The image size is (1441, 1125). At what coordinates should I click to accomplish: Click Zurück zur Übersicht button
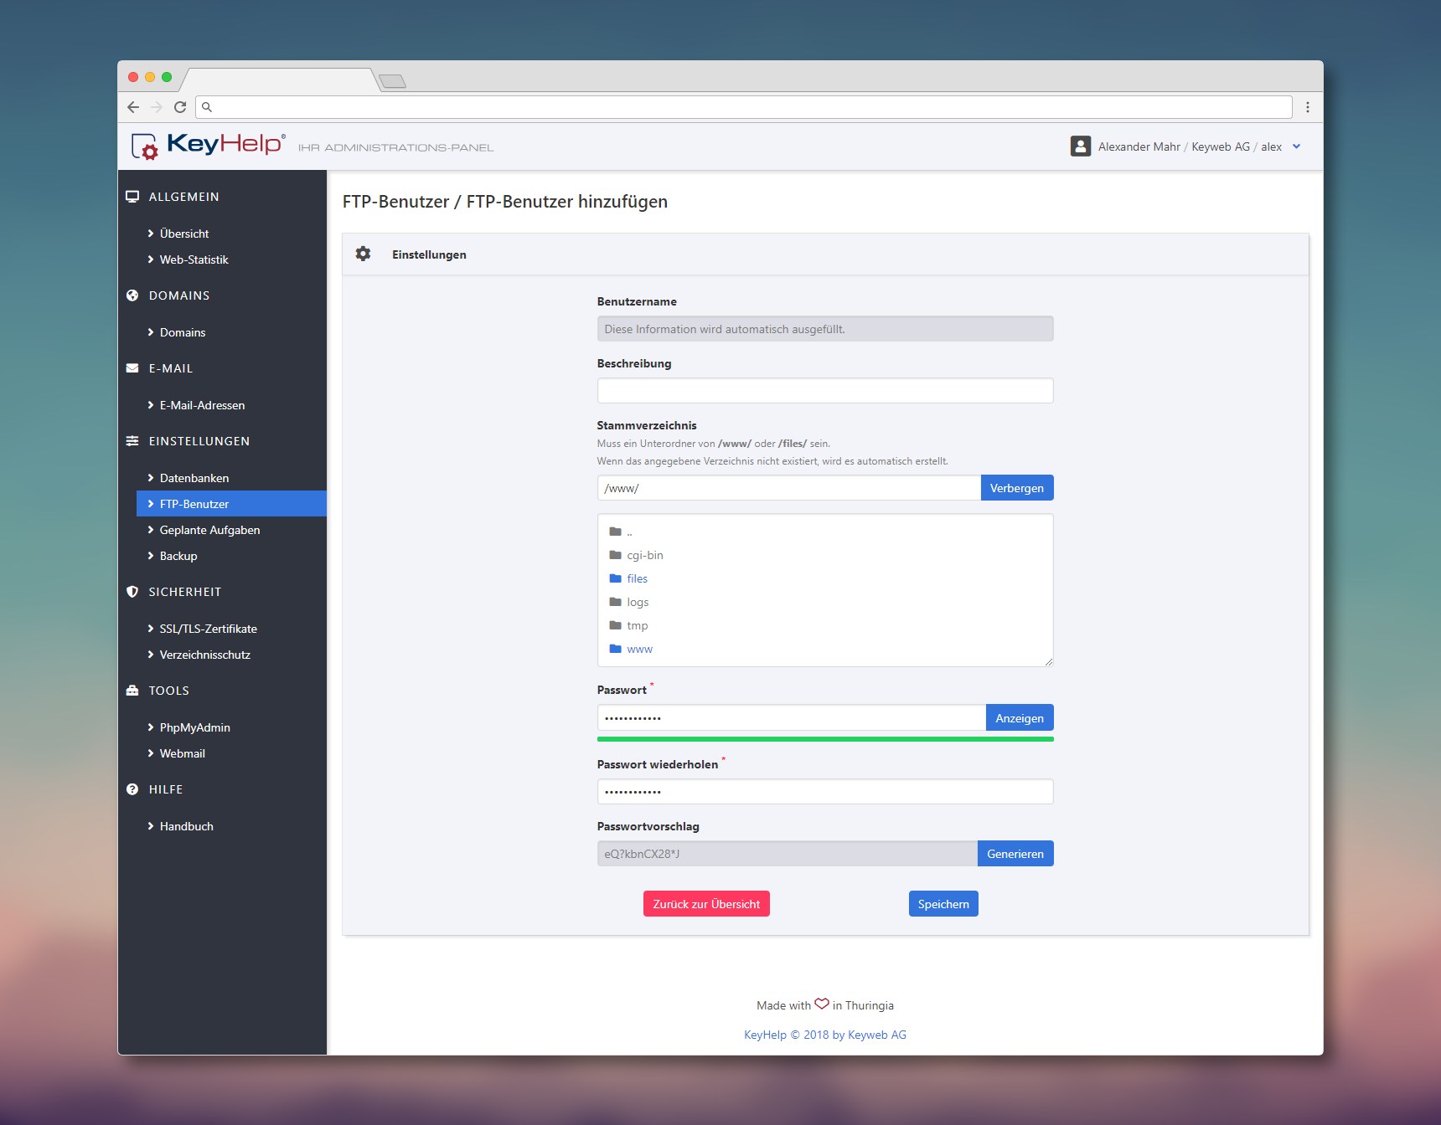(706, 904)
